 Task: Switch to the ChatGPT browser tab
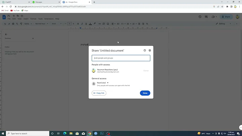(15, 2)
